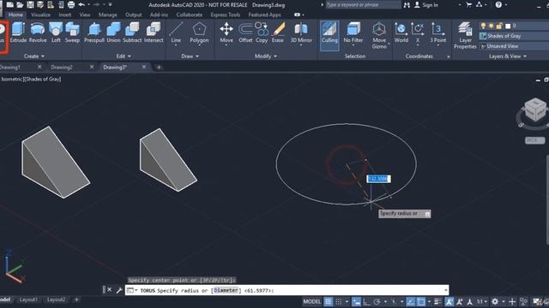Toggle Ortho mode in status bar
The width and height of the screenshot is (549, 308).
point(366,301)
